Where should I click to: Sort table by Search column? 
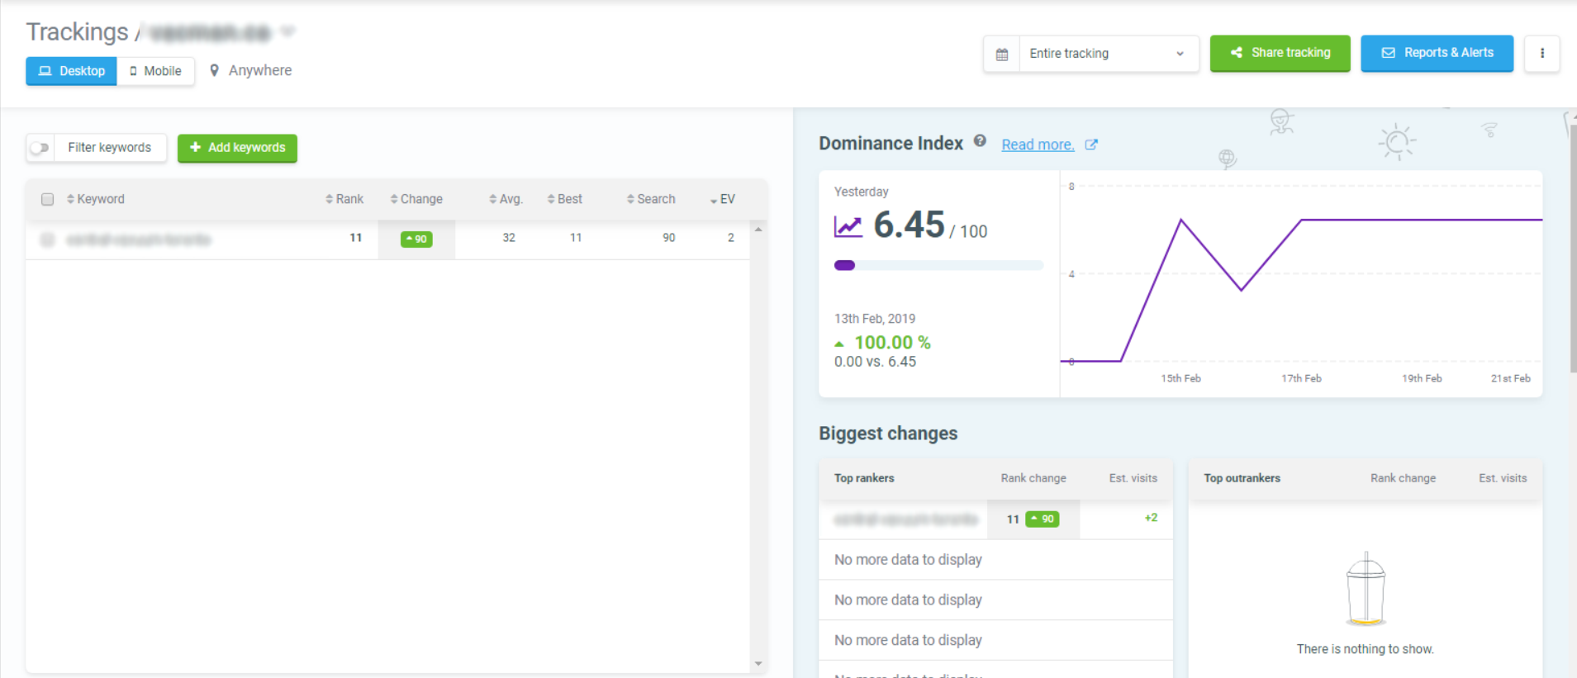tap(651, 199)
